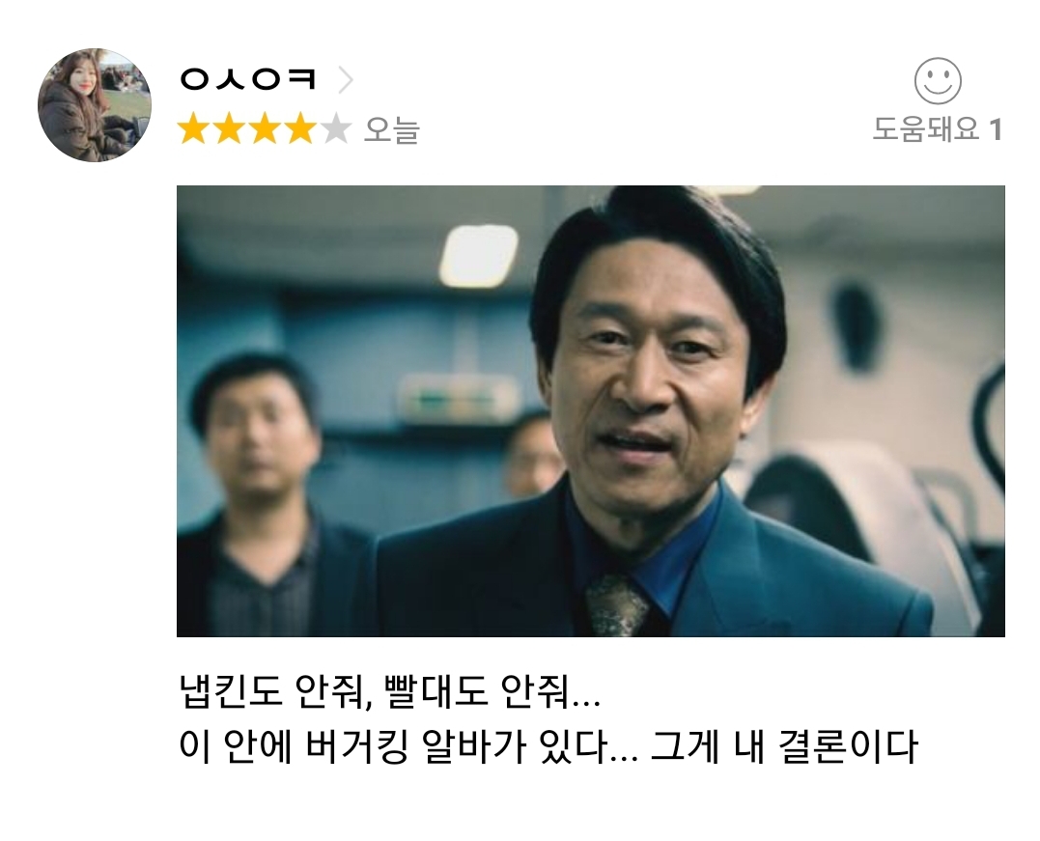Viewport: 1040px width, 841px height.
Task: Click the helpful count number 1
Action: click(996, 129)
